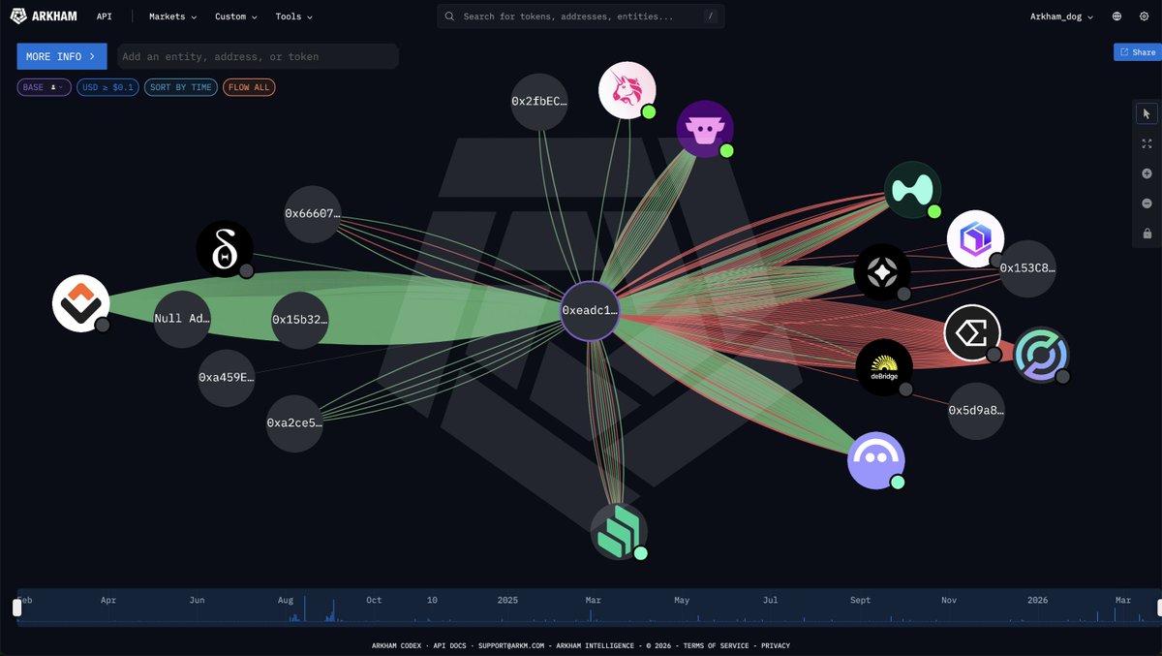Expand the Custom dropdown menu
This screenshot has width=1162, height=656.
[236, 16]
